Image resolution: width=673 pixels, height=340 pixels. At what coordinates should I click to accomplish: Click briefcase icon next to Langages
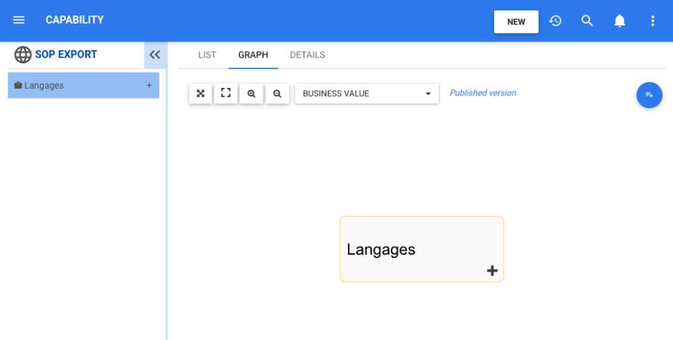click(x=18, y=85)
